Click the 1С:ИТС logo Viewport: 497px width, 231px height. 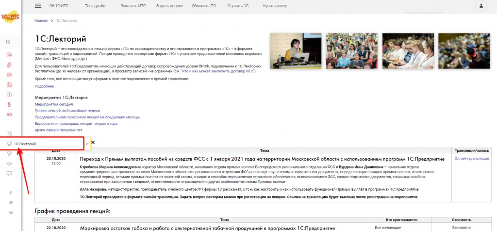click(x=10, y=17)
